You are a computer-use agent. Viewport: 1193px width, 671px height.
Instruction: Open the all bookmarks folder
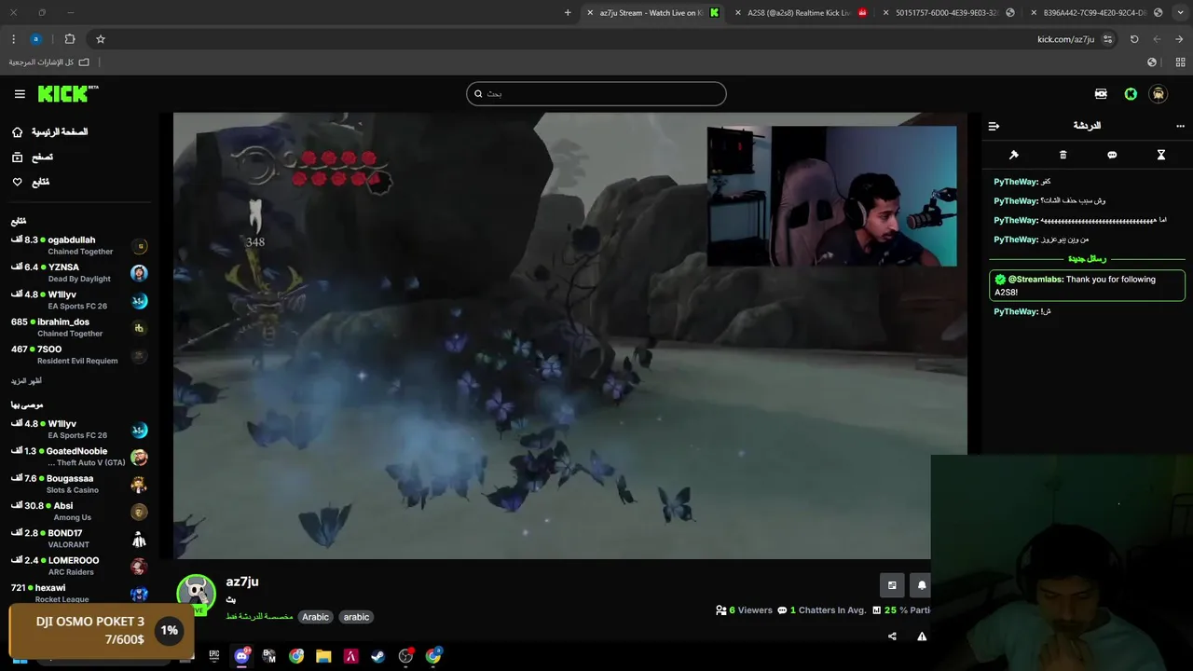49,62
